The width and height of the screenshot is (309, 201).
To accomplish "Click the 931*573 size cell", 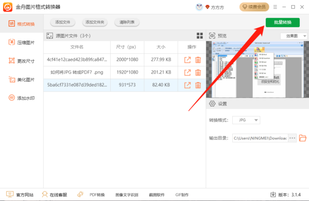I will [127, 85].
